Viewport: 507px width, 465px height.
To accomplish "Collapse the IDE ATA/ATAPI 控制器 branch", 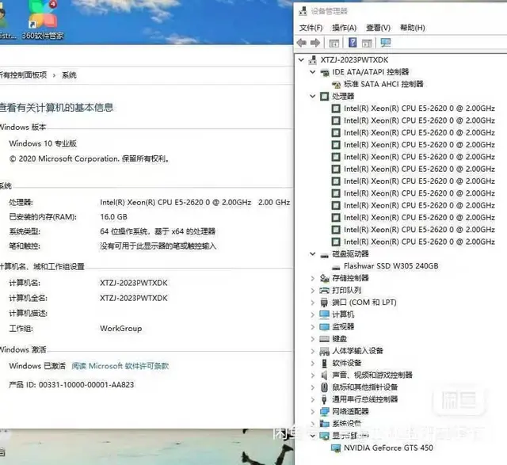I will pos(313,72).
